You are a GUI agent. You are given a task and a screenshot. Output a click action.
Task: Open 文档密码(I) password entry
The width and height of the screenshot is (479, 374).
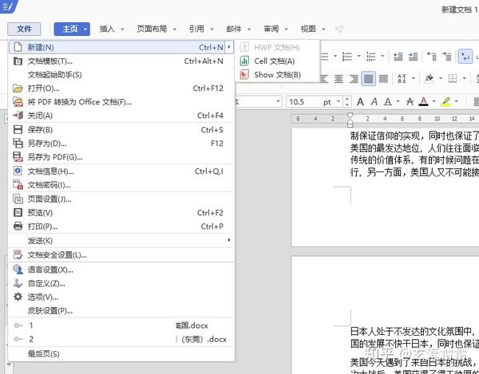[x=121, y=185]
